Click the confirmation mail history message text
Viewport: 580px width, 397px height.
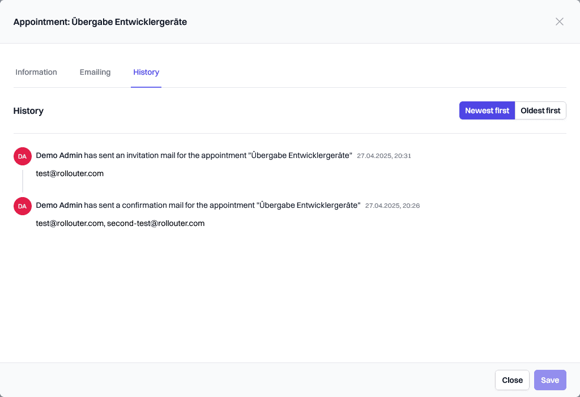(222, 206)
